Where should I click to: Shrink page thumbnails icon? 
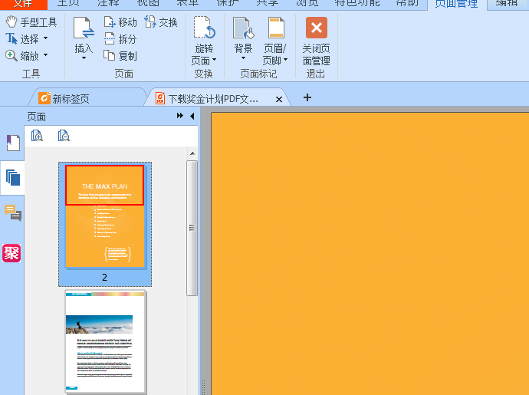coord(64,136)
